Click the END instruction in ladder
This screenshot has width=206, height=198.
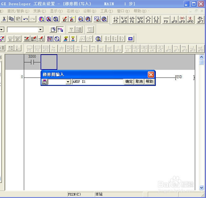(x=179, y=77)
